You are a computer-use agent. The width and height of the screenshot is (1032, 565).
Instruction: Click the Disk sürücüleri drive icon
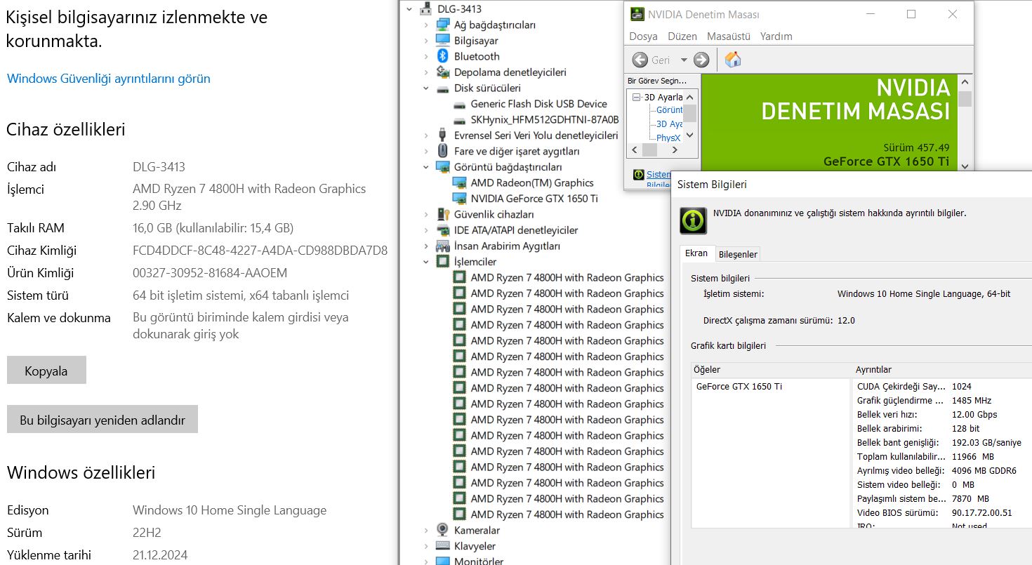coord(442,88)
